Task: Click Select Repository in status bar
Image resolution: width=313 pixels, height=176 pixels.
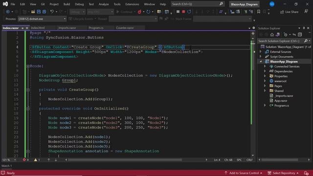Action: pos(283,173)
